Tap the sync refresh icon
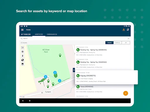This screenshot has width=150, height=112. (x=128, y=30)
